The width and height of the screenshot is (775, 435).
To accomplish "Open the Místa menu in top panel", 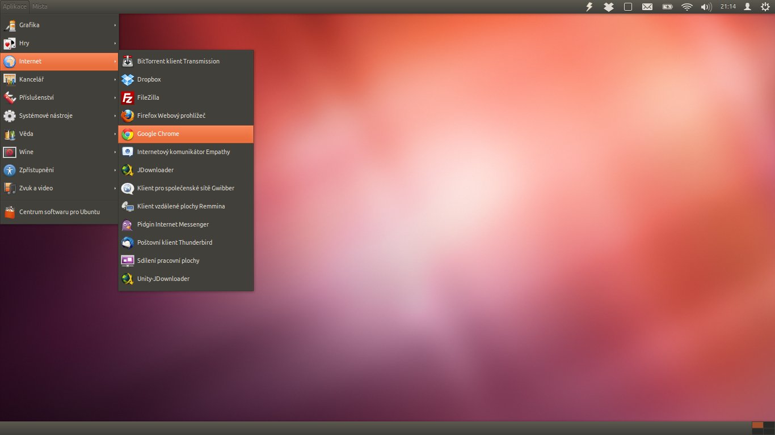I will 40,7.
